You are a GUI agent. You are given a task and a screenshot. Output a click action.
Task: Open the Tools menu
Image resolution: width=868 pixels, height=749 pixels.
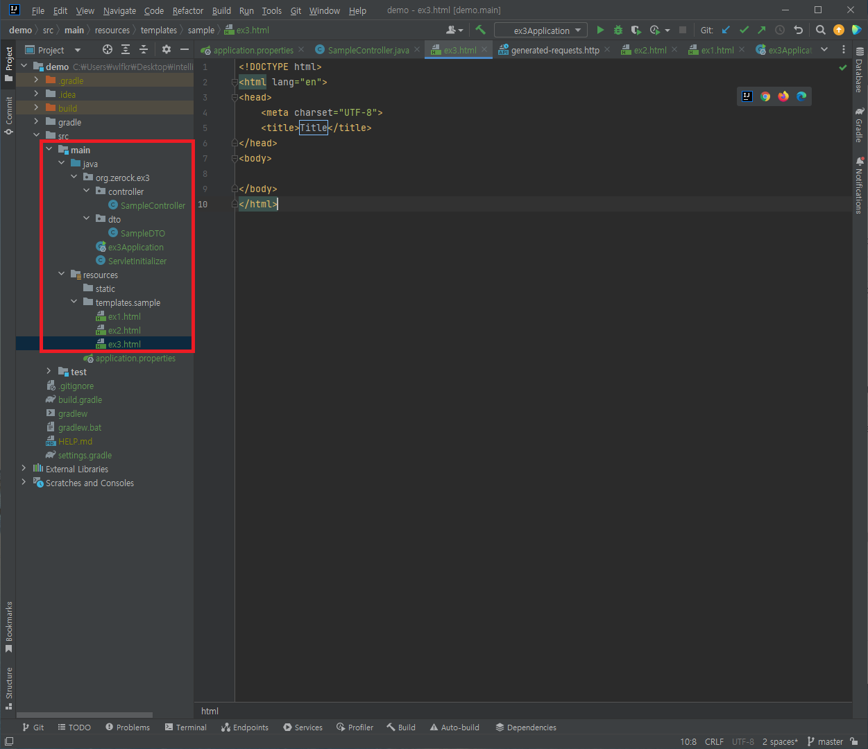click(272, 10)
